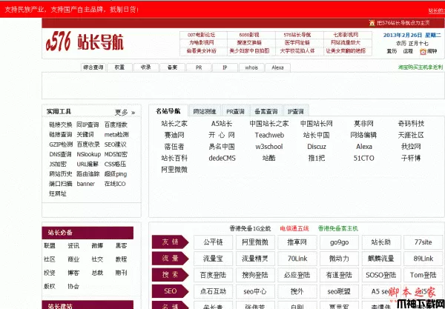Open the IP查询 tab in navigation panel
The image size is (445, 309).
(295, 111)
